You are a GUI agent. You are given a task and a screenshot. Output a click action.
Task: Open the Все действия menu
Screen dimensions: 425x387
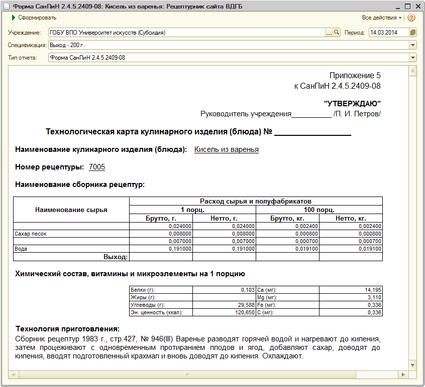382,18
